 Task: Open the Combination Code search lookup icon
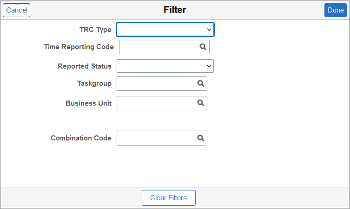pos(200,138)
